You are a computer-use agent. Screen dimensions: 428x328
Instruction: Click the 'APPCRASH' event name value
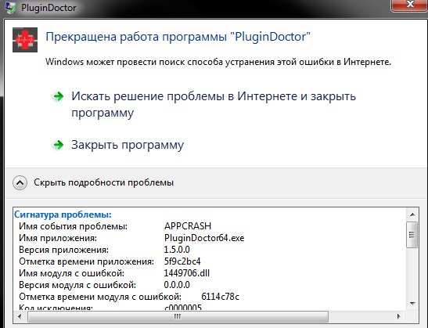pyautogui.click(x=188, y=226)
